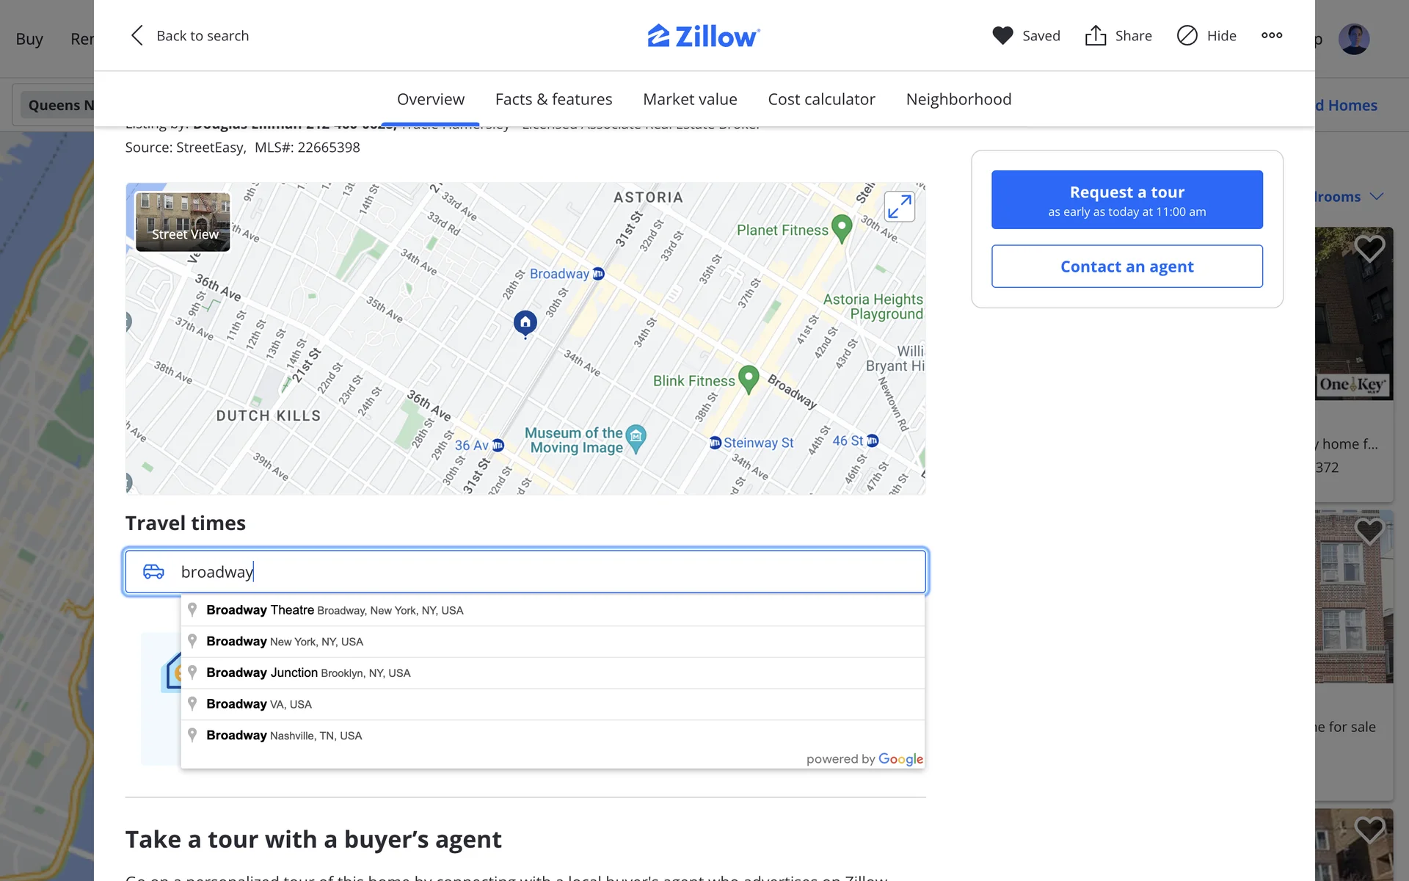Click the car travel mode icon

click(153, 571)
